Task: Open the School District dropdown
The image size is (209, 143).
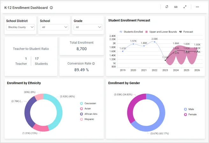Action: (20, 27)
